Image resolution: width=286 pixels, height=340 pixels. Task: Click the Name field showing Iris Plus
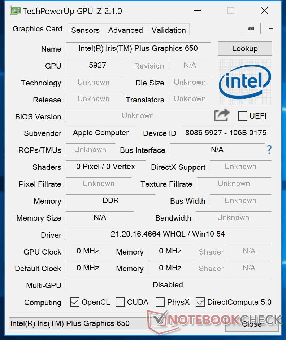click(138, 49)
